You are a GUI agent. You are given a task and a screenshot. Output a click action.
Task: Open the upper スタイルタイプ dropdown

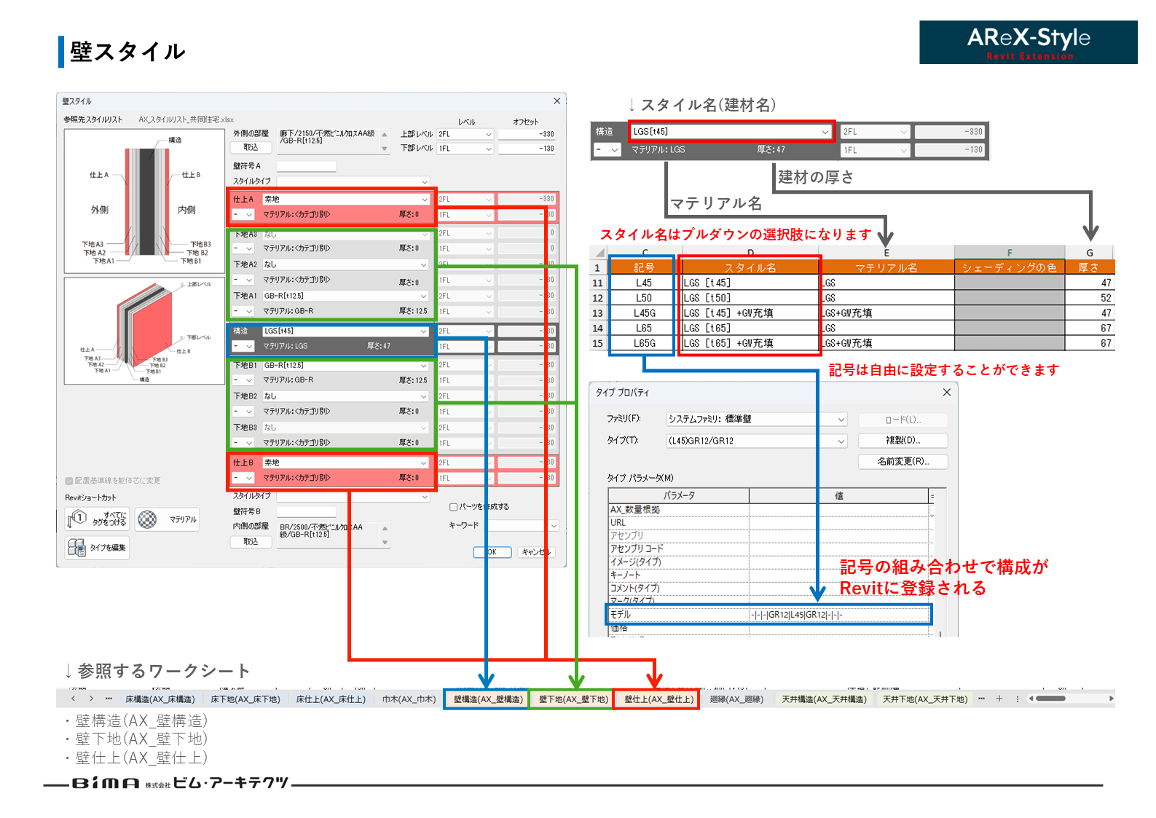(x=424, y=181)
